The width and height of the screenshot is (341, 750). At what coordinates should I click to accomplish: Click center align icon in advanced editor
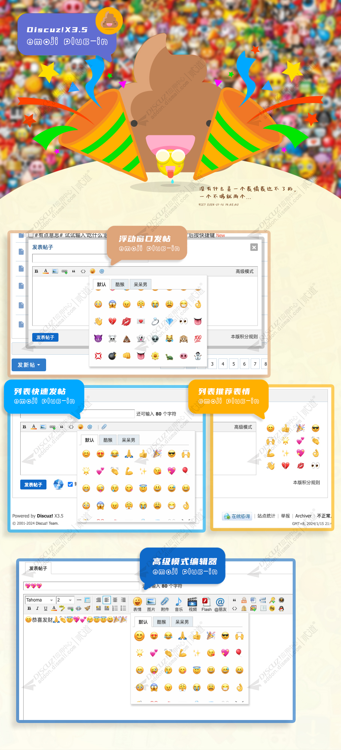115,600
